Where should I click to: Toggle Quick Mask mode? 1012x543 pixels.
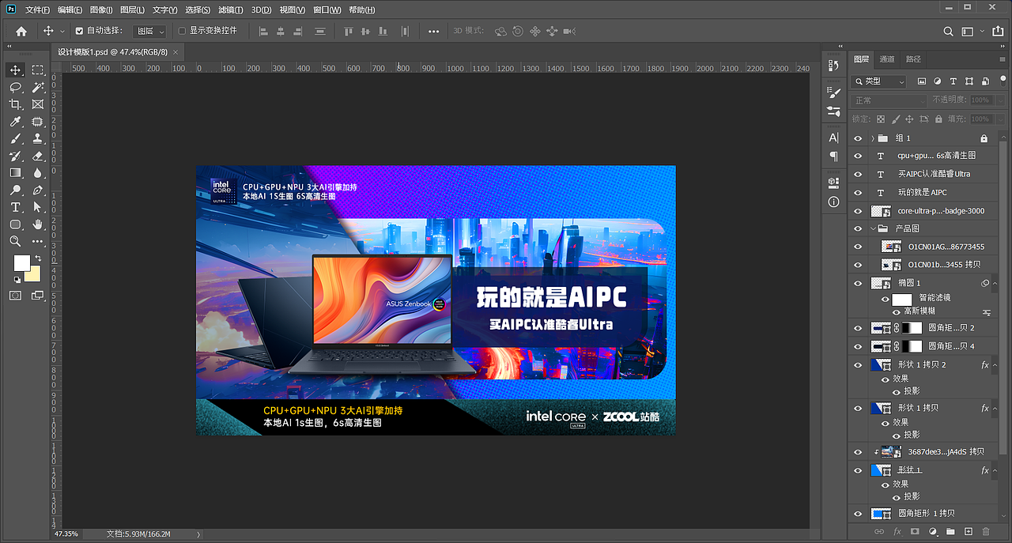pos(15,295)
